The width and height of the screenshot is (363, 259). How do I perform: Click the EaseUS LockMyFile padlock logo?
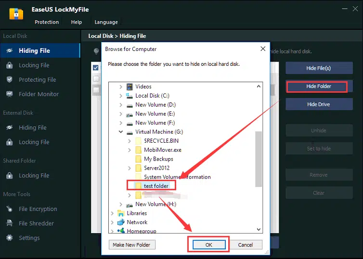(16, 14)
